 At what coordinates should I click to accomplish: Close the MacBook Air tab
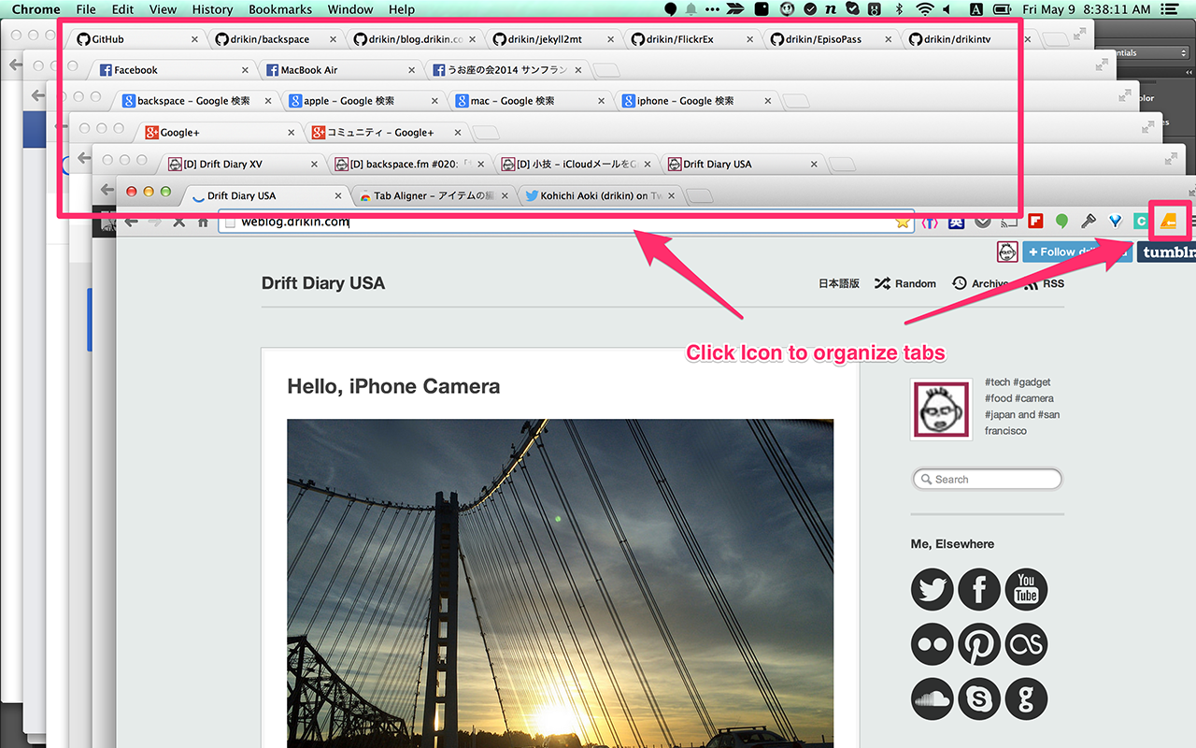412,70
